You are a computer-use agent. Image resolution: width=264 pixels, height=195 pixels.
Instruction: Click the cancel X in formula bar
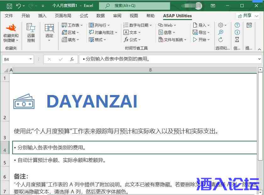(49, 59)
